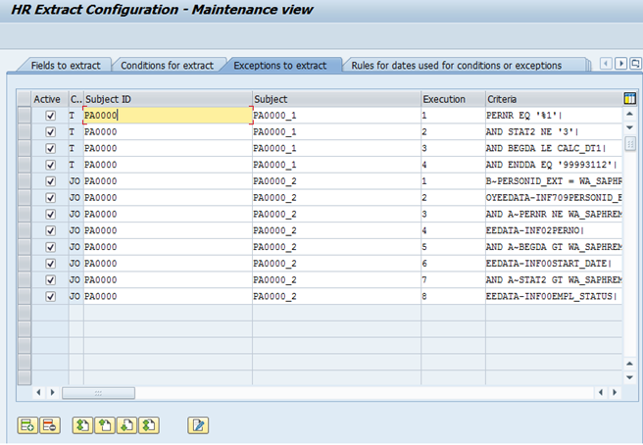
Task: Click criteria cell AND ENDDA EQ '99993112'
Action: (x=554, y=165)
